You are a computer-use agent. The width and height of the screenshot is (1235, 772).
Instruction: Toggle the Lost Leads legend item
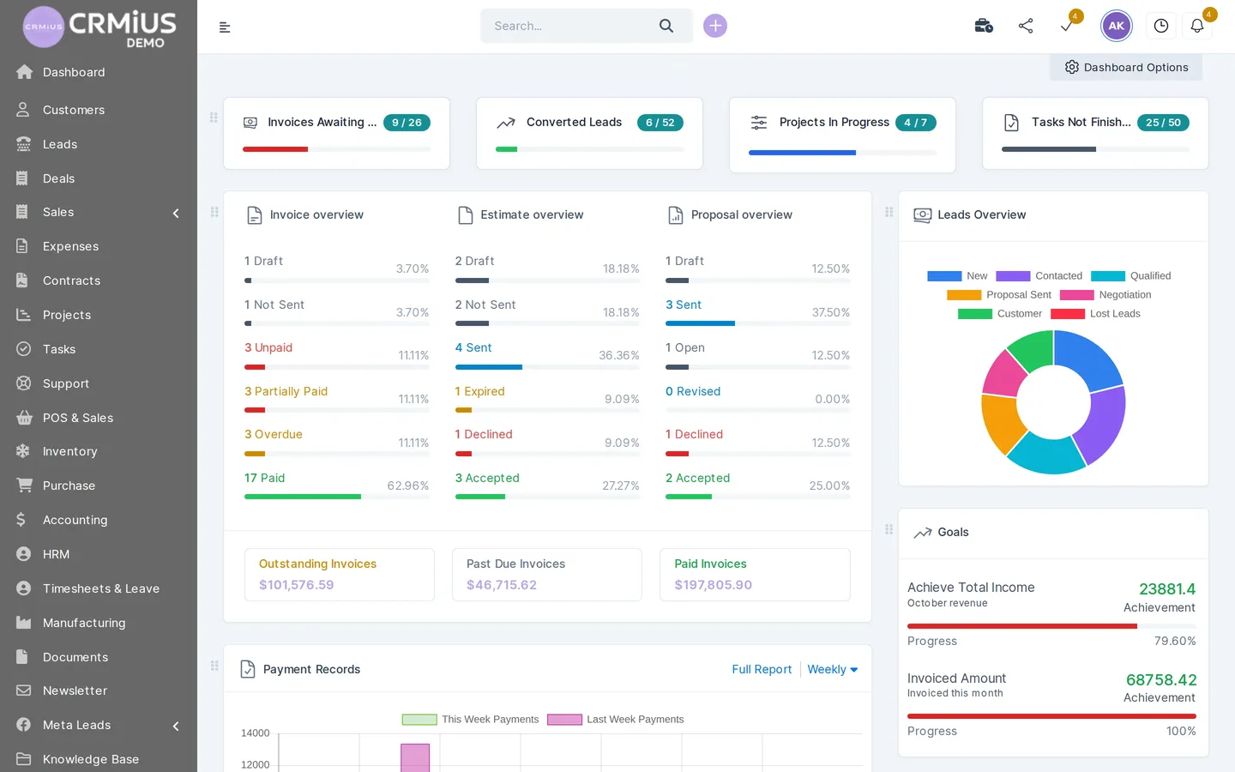tap(1095, 314)
